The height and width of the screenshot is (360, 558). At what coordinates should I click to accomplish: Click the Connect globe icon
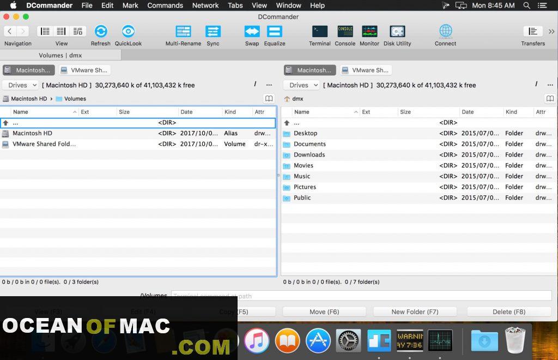pyautogui.click(x=446, y=31)
